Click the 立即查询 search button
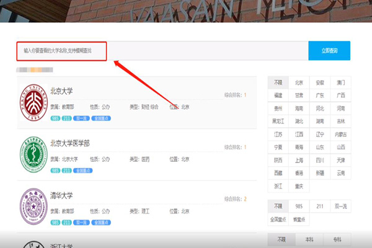This screenshot has width=372, height=248. [x=329, y=51]
